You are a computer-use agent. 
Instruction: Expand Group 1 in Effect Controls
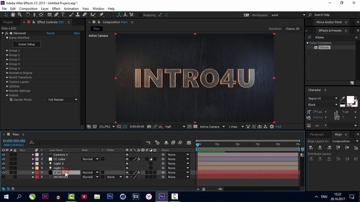[7, 50]
